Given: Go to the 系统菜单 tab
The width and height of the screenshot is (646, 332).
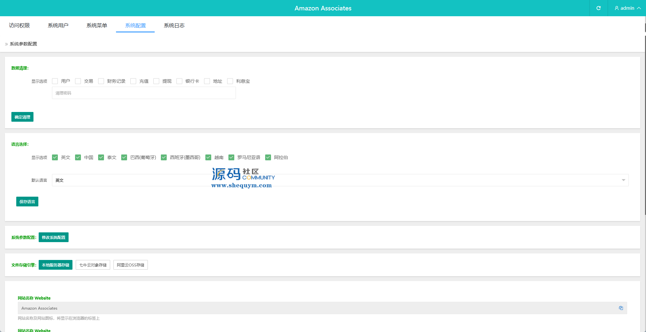Looking at the screenshot, I should click(97, 25).
